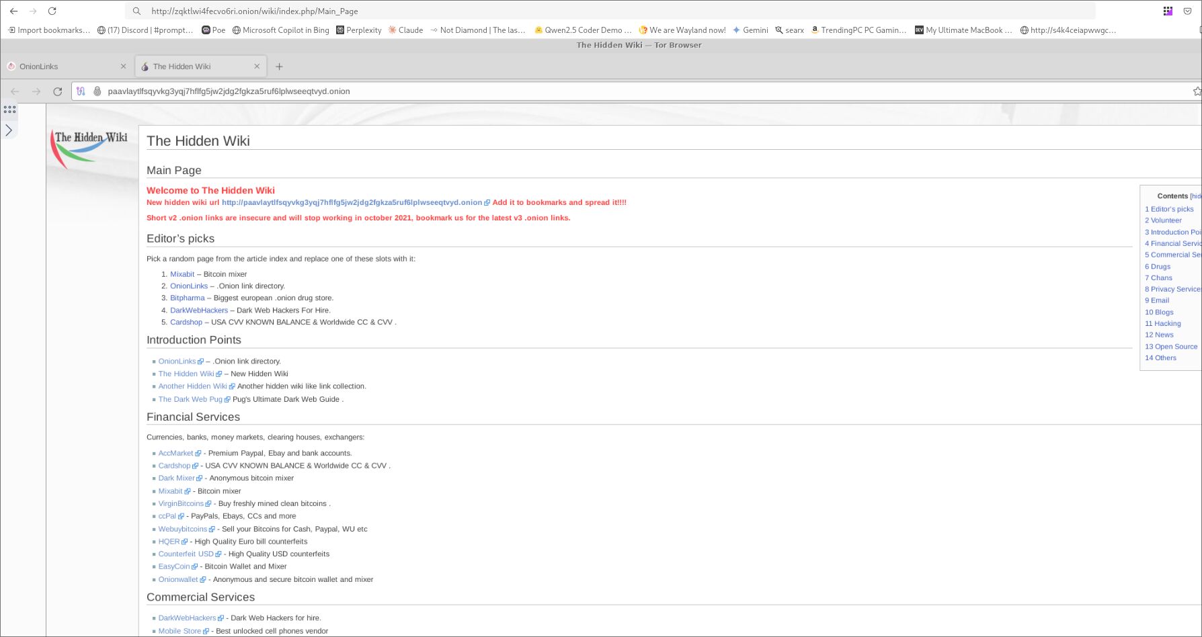This screenshot has width=1202, height=637.
Task: Close the OnionLinks tab
Action: (x=124, y=66)
